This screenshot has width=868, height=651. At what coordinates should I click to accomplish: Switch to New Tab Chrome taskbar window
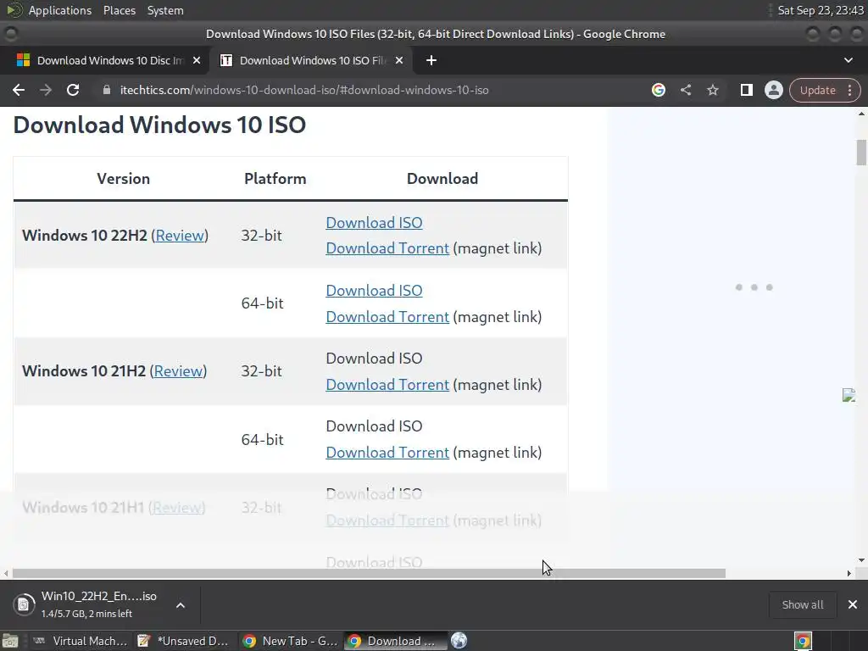(291, 641)
